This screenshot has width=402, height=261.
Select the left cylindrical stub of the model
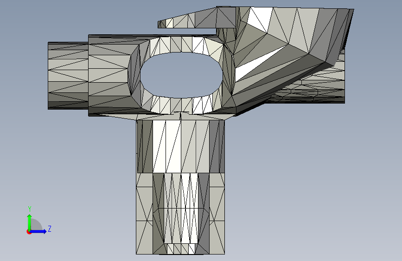pyautogui.click(x=68, y=76)
